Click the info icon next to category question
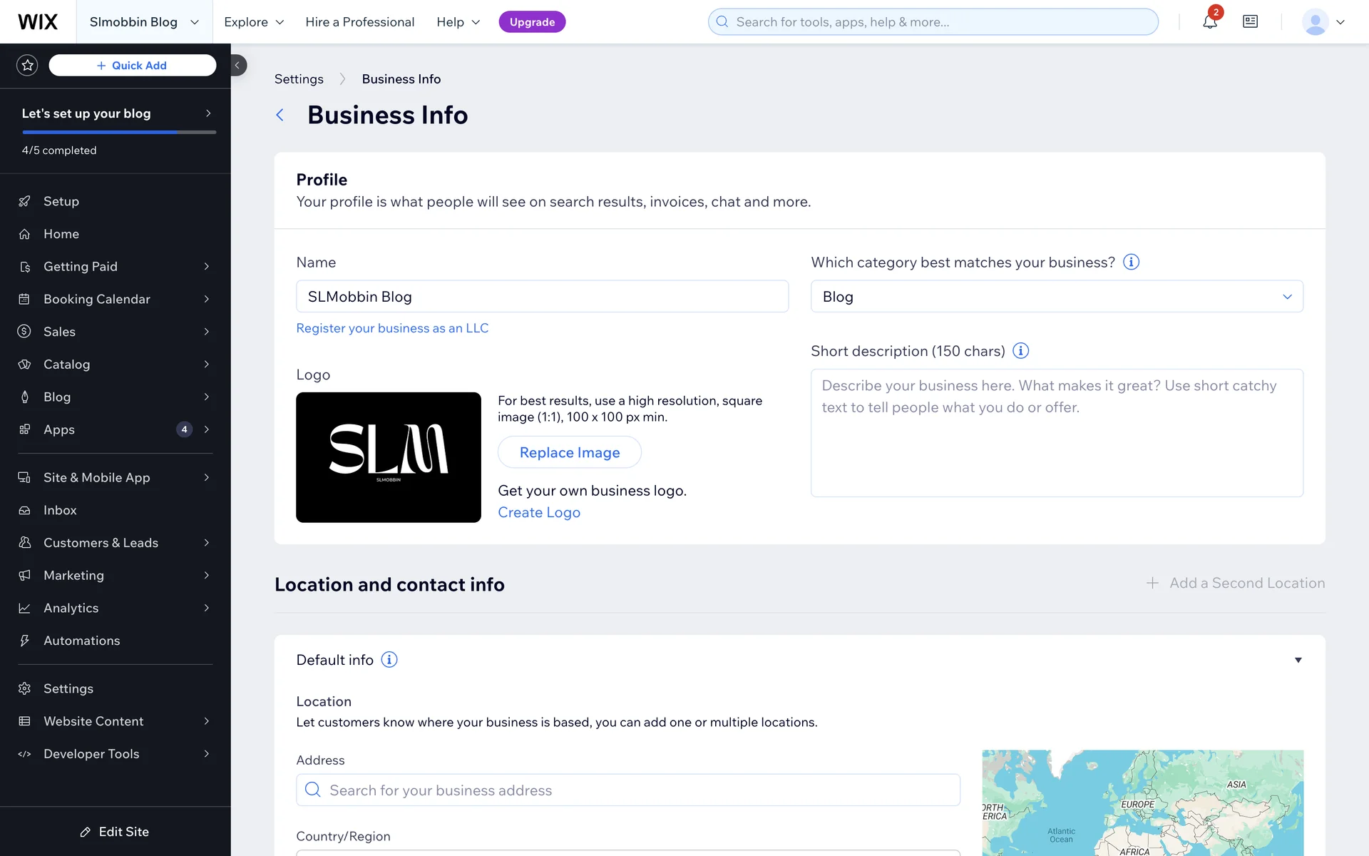The image size is (1369, 856). coord(1131,263)
